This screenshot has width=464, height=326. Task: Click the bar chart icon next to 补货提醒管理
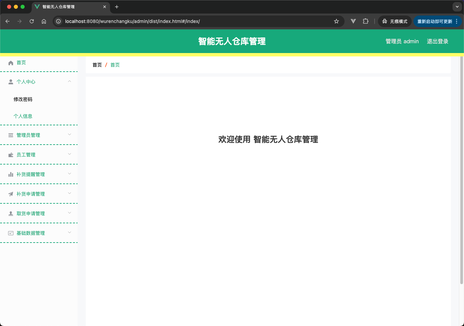[11, 174]
